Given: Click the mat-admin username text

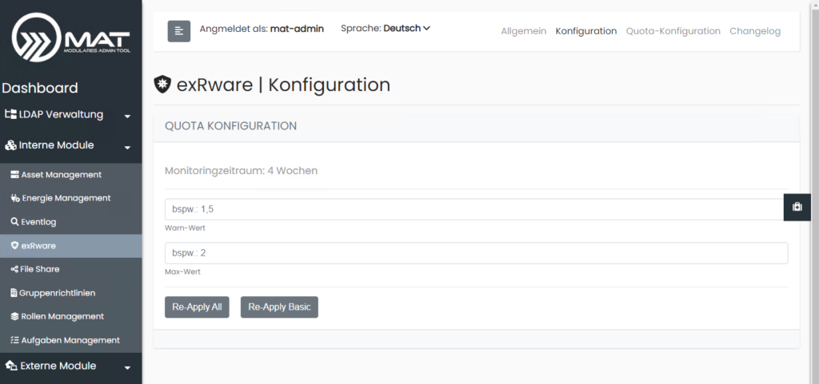Looking at the screenshot, I should 297,29.
